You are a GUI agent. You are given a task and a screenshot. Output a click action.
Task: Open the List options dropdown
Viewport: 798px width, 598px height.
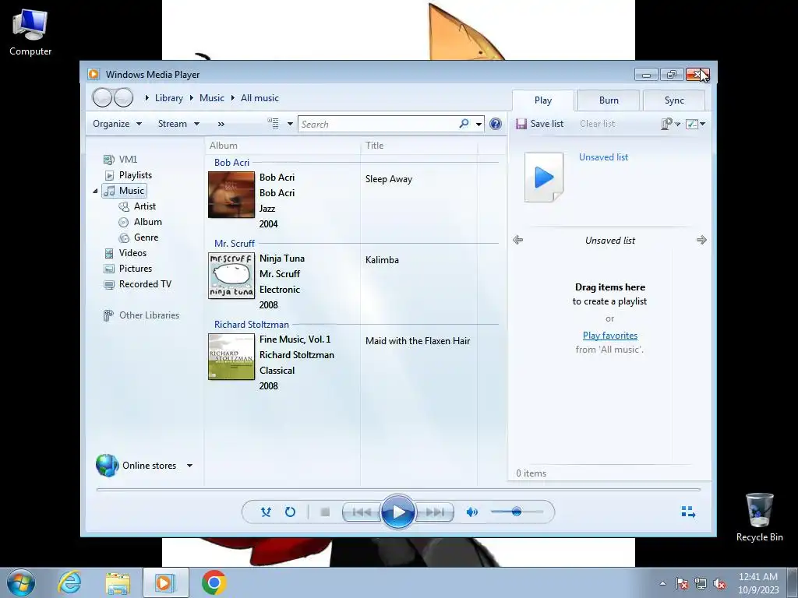tap(695, 124)
